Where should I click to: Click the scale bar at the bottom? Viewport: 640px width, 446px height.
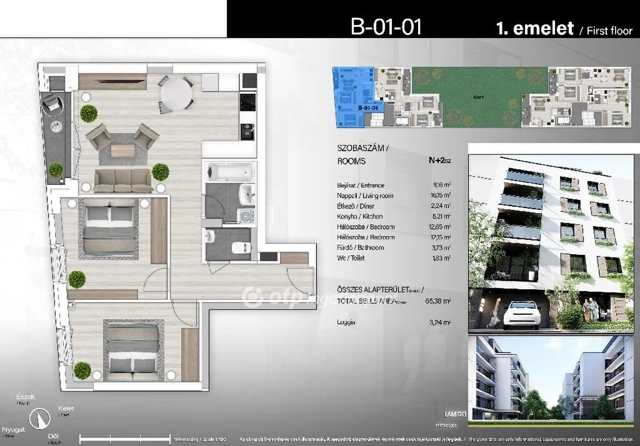125,439
